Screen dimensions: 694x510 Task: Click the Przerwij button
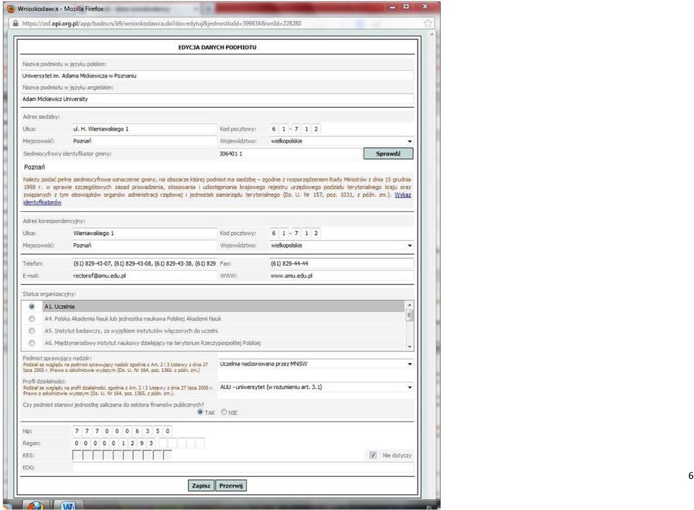pos(231,485)
